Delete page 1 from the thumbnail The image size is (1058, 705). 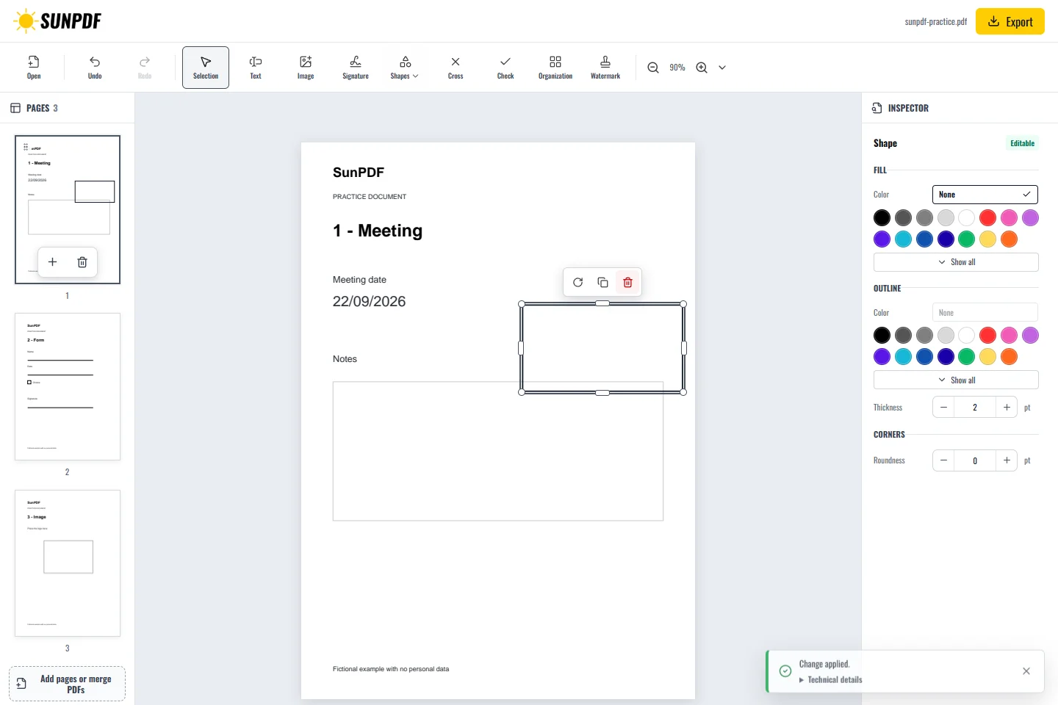(82, 262)
